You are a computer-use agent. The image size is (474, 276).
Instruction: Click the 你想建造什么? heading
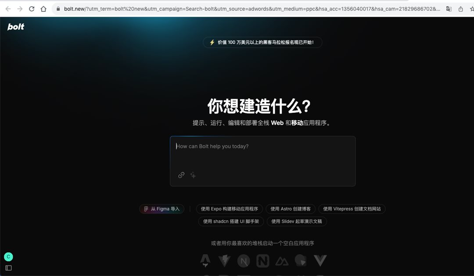(259, 106)
